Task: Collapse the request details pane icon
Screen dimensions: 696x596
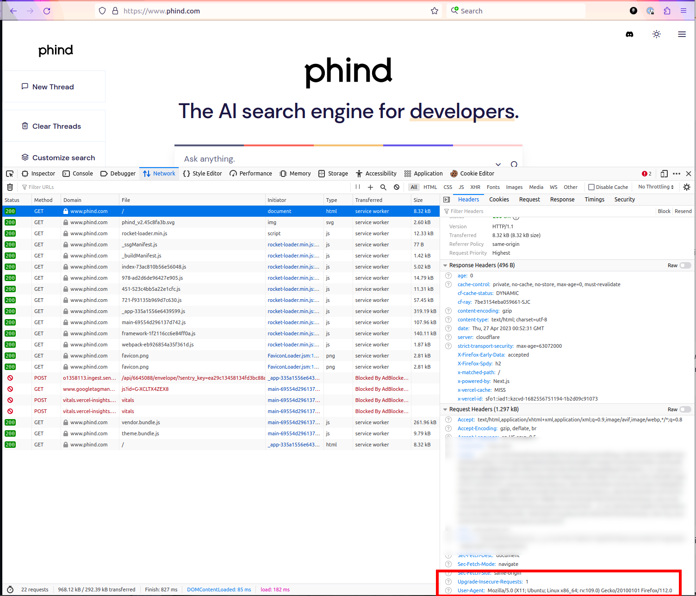Action: 447,200
